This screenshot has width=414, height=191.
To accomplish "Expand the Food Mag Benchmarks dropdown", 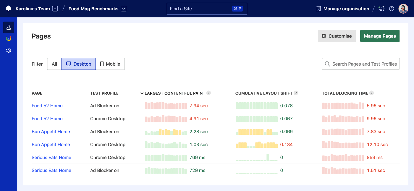I will tap(124, 9).
